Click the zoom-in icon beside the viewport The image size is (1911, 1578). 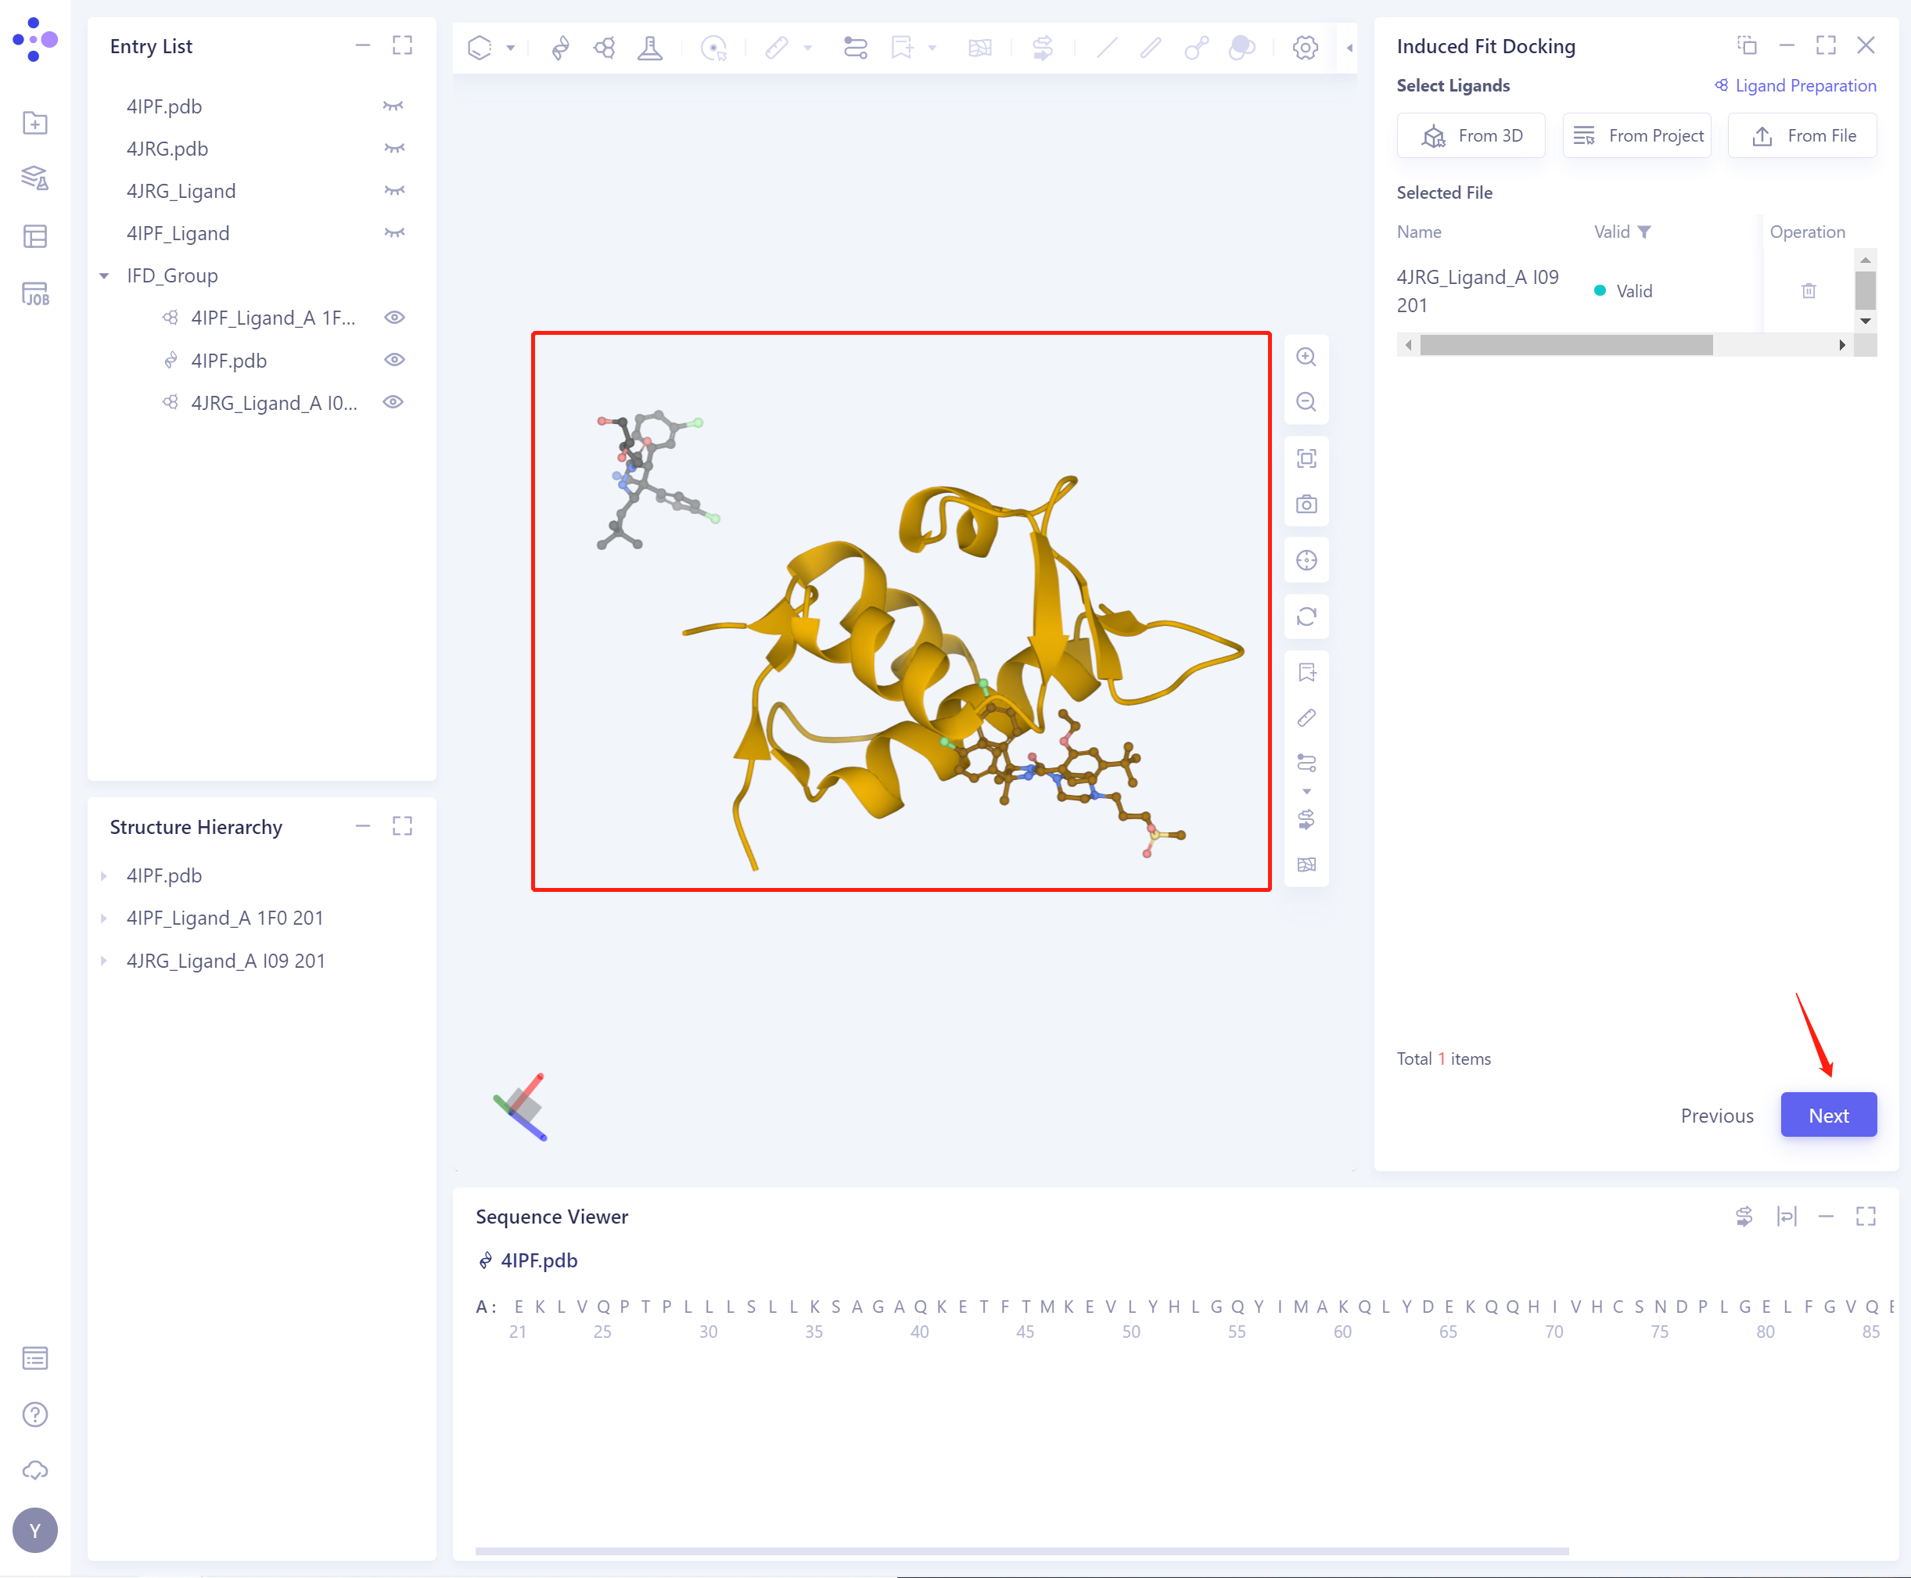point(1306,356)
